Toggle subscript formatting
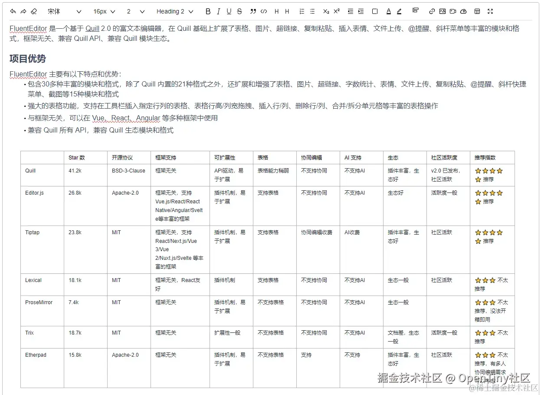This screenshot has width=541, height=395. (x=326, y=11)
